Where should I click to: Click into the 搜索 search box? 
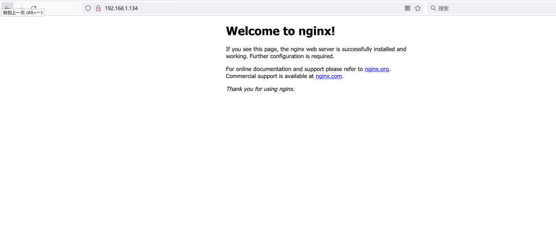click(493, 8)
